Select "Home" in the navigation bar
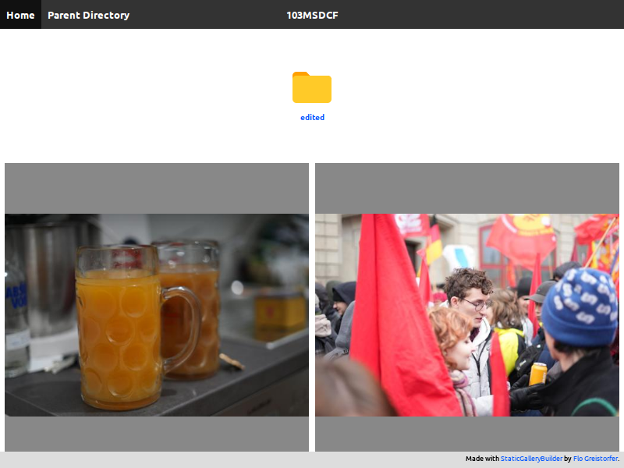Image resolution: width=624 pixels, height=468 pixels. [20, 14]
